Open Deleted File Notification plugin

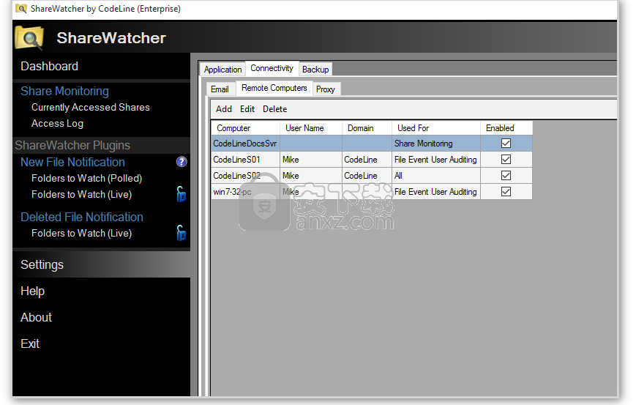coord(81,217)
